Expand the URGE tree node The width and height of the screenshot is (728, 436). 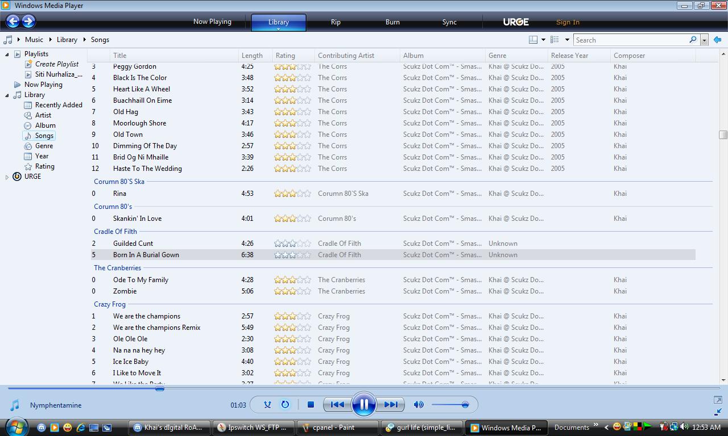point(7,177)
